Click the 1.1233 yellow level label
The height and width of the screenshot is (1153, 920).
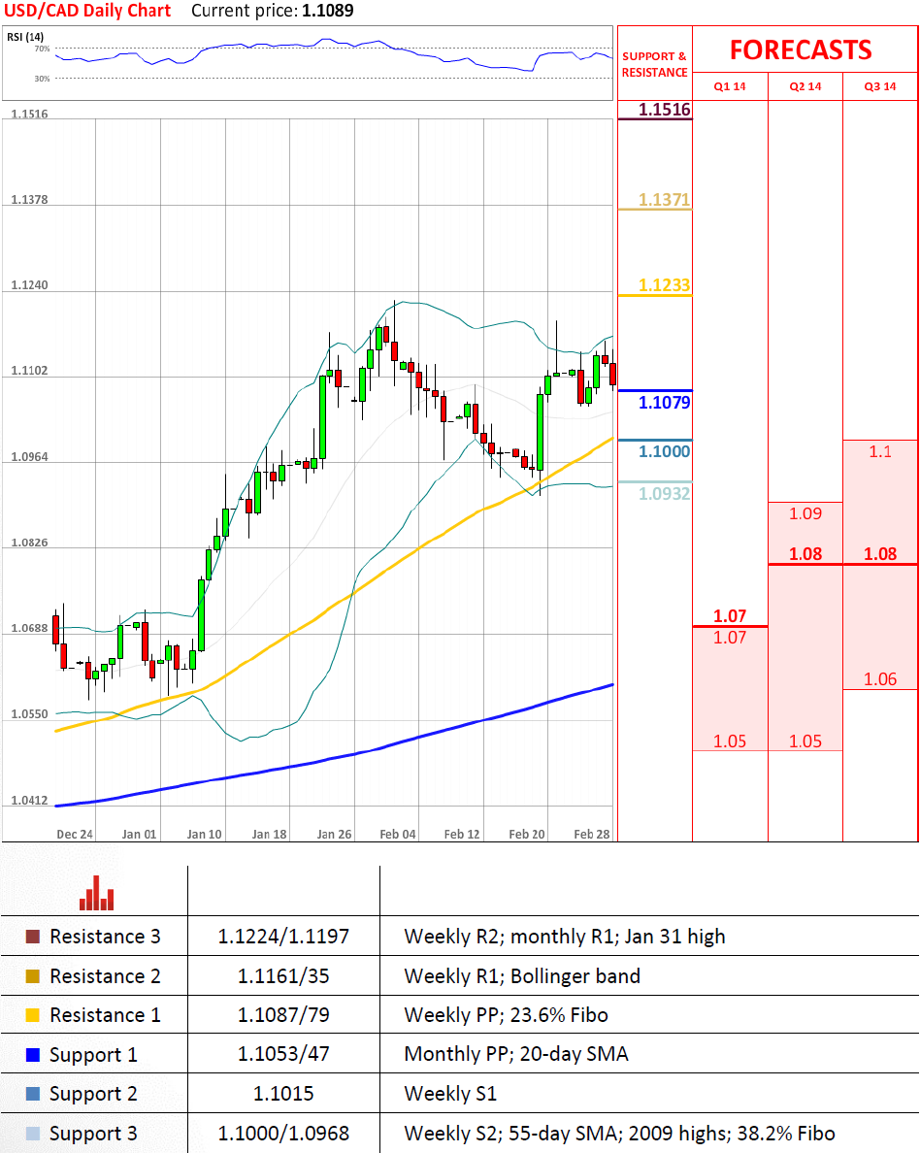(x=665, y=285)
